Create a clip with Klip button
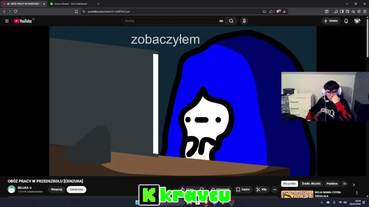The image size is (369, 207). coord(261,189)
